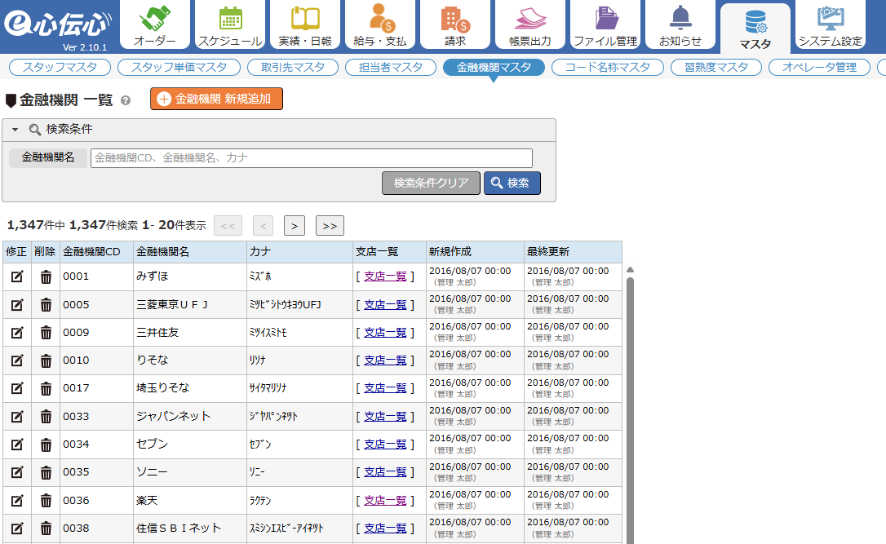Edit the りそな (0010) row

coord(17,360)
